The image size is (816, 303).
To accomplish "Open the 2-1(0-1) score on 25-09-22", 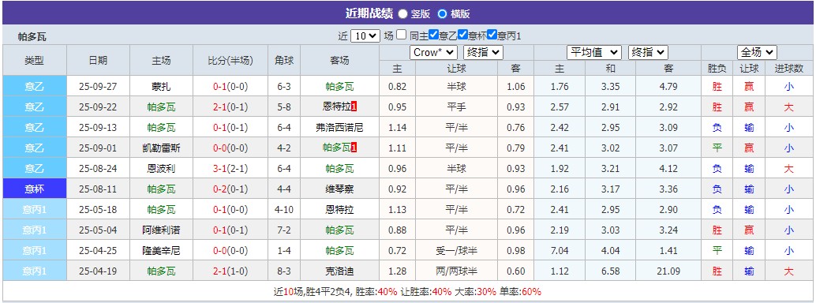I will (230, 107).
